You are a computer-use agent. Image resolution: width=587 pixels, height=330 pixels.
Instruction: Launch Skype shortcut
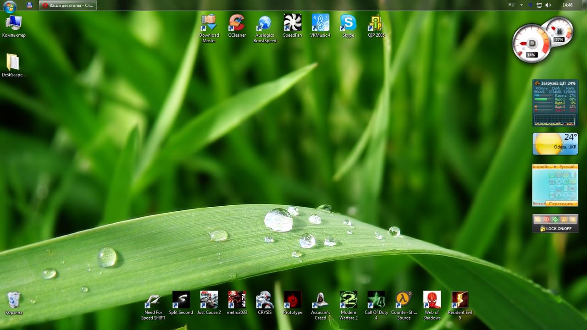[349, 26]
